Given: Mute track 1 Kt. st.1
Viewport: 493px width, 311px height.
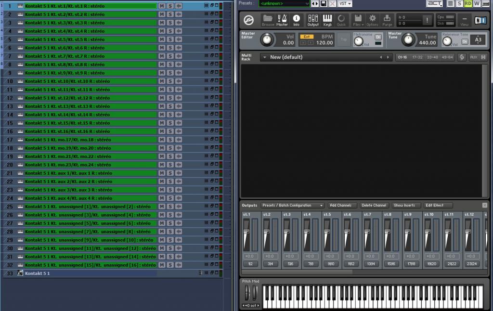Looking at the screenshot, I should point(162,6).
